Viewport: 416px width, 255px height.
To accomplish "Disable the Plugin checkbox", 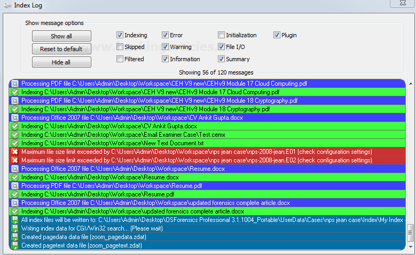I will coord(277,35).
